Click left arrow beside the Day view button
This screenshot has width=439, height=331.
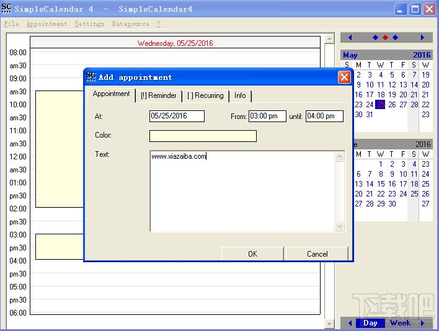350,323
